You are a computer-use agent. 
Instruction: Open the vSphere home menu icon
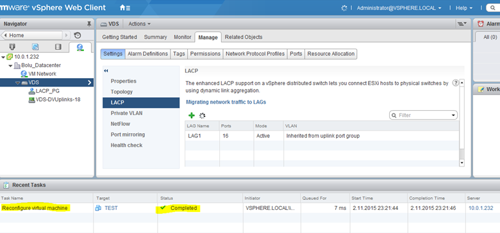point(125,8)
